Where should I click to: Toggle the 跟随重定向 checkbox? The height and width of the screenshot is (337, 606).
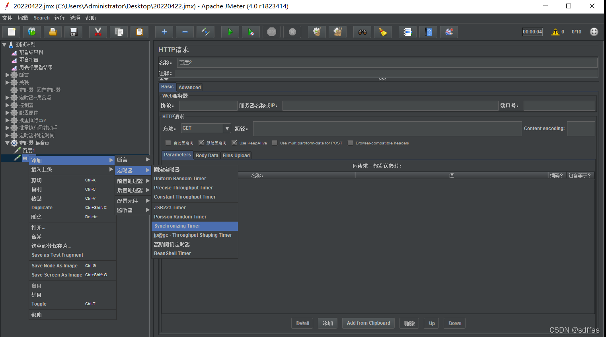tap(201, 143)
